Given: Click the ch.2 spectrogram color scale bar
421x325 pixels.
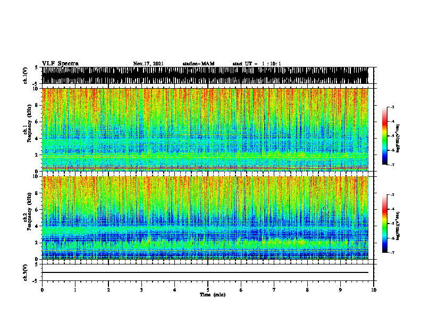Looking at the screenshot, I should tap(384, 224).
